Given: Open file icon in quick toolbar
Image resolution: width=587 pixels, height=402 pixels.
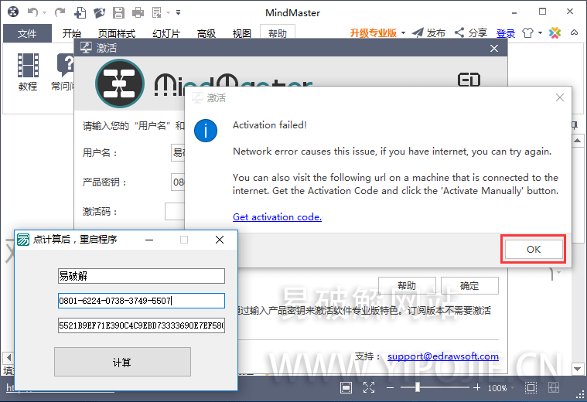Looking at the screenshot, I should point(99,12).
